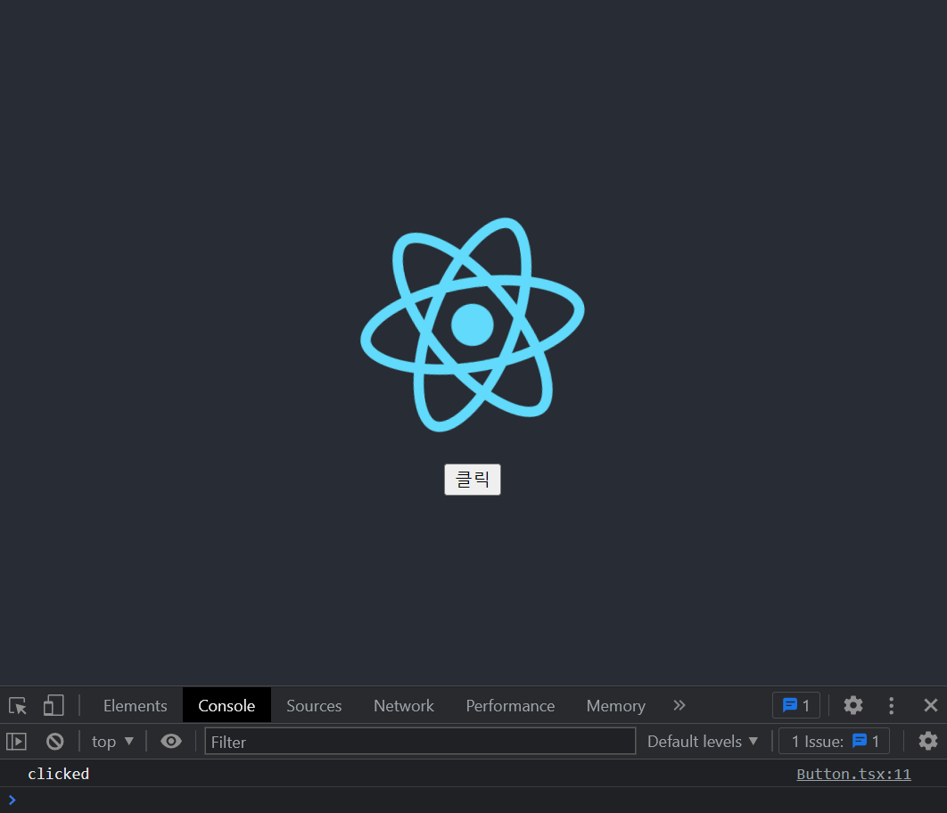Focus the console prompt input

[x=473, y=801]
